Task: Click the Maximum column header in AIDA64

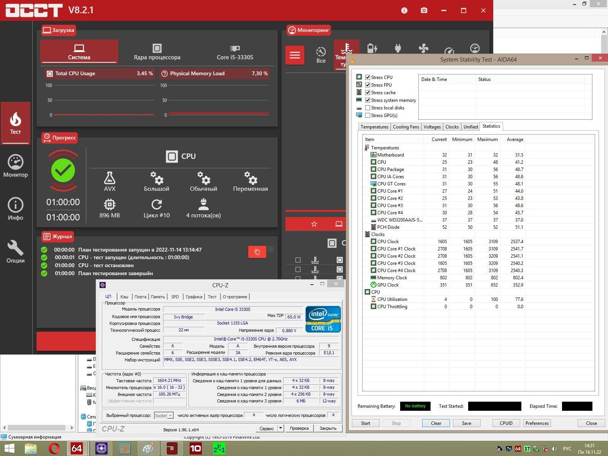Action: (x=487, y=139)
